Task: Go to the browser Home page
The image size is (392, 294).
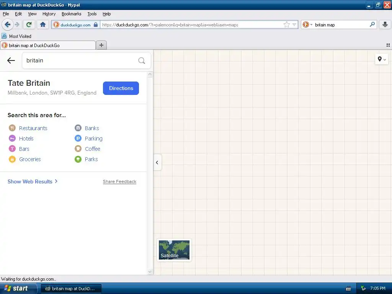Action: pos(43,24)
